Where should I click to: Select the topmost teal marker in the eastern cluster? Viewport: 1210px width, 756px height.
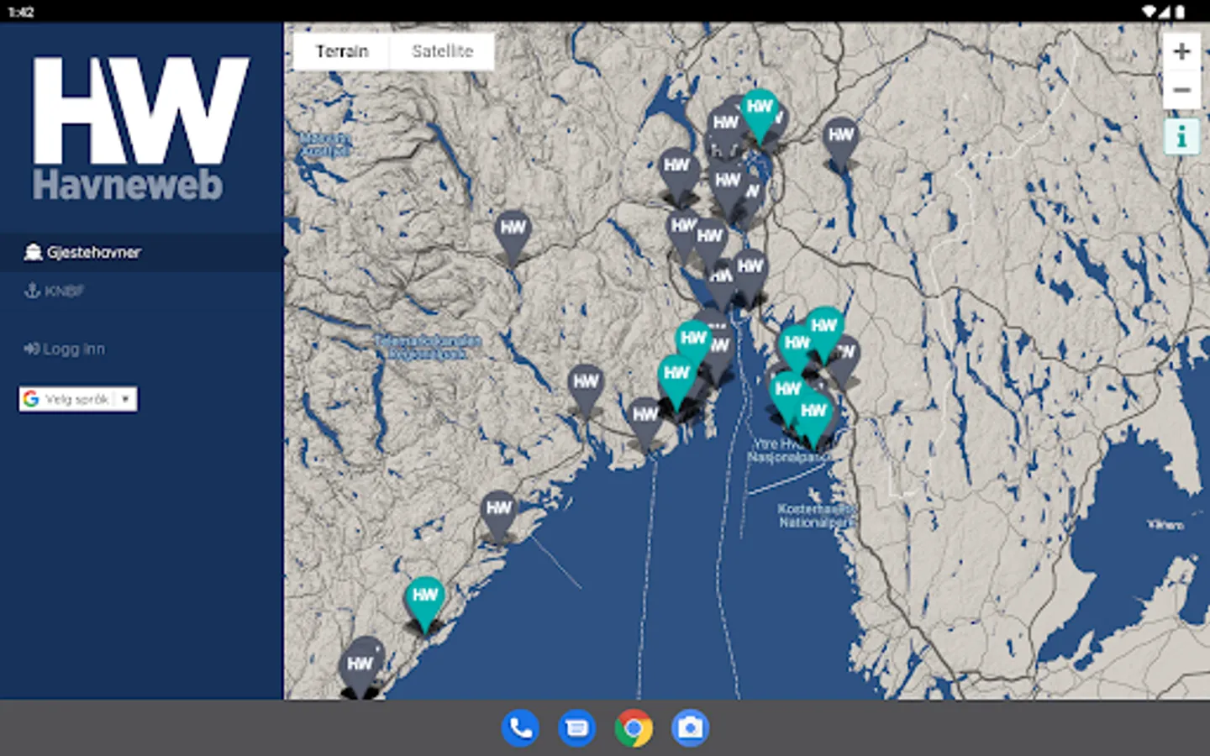click(823, 333)
